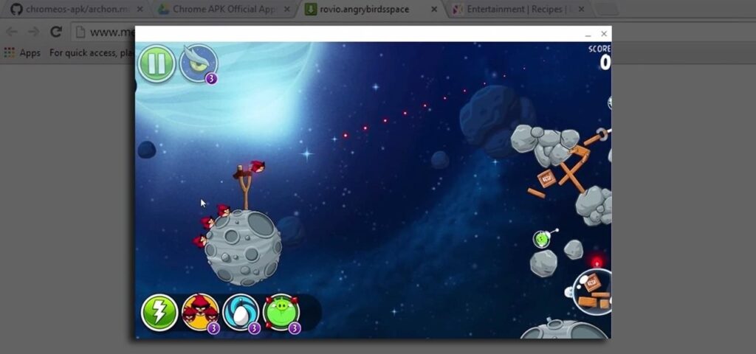Open the Entertainment | Recipes tab

tap(518, 9)
